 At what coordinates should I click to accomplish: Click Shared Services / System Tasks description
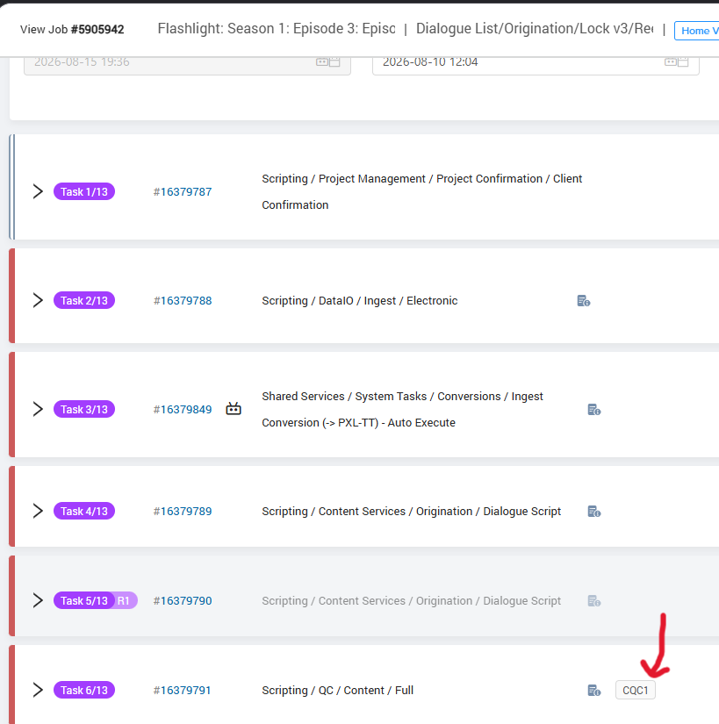point(402,410)
